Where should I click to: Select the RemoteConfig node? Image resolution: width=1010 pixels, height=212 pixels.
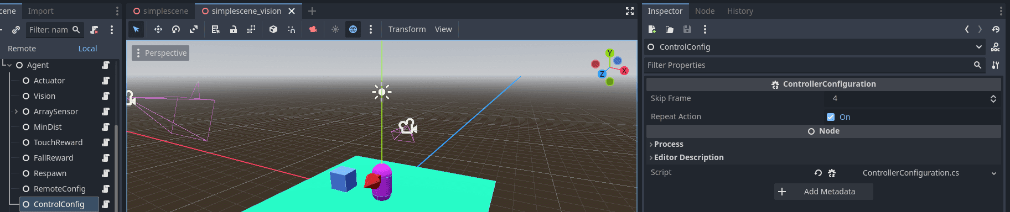coord(59,189)
